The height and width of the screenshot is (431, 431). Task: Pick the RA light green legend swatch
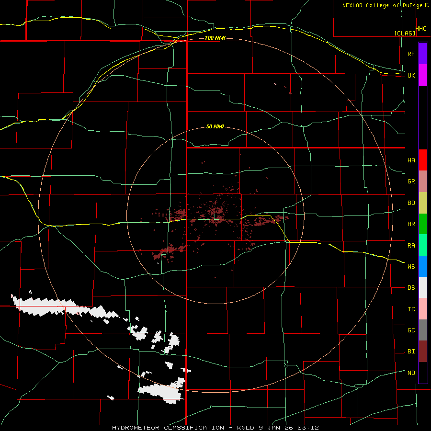click(x=423, y=245)
